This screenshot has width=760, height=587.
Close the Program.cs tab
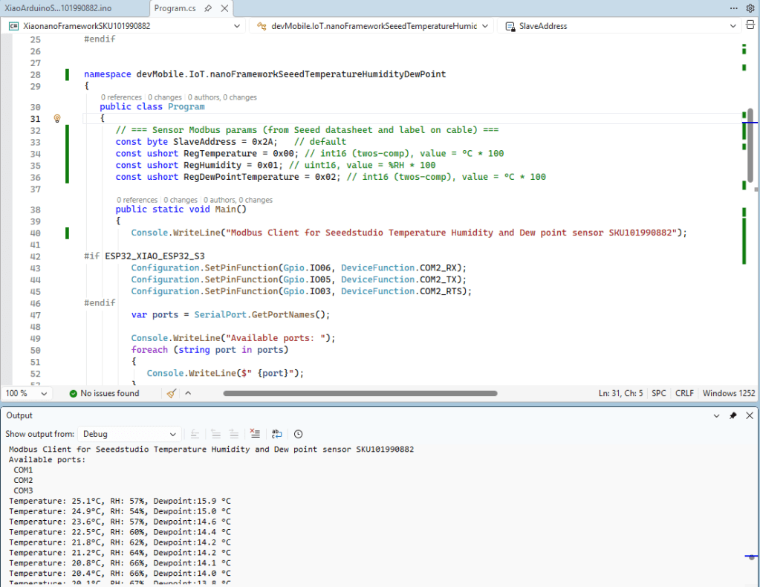(223, 7)
